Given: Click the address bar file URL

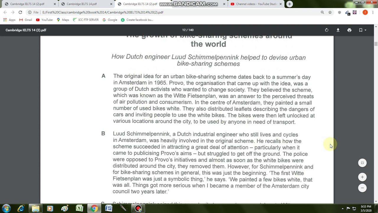Looking at the screenshot, I should [103, 12].
